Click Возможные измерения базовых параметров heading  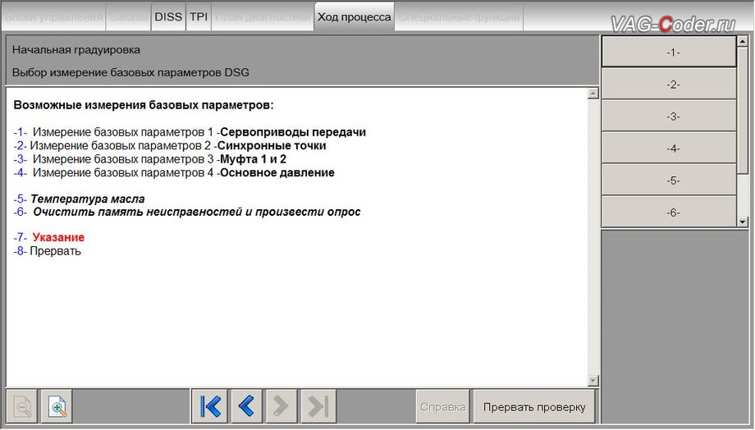(x=144, y=105)
